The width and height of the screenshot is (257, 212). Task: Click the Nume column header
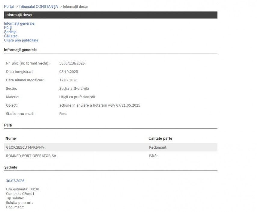(x=11, y=138)
